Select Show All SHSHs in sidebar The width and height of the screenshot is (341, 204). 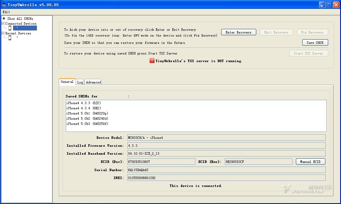click(20, 19)
